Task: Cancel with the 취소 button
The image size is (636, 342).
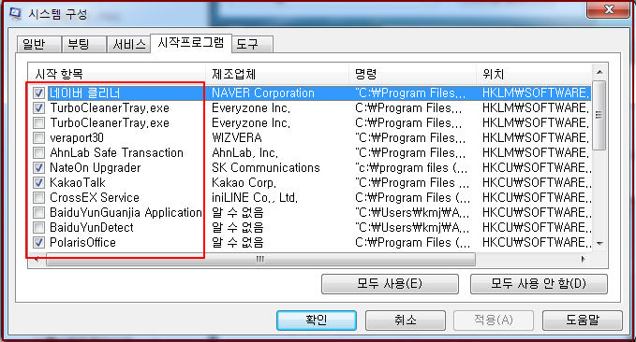Action: coord(406,321)
